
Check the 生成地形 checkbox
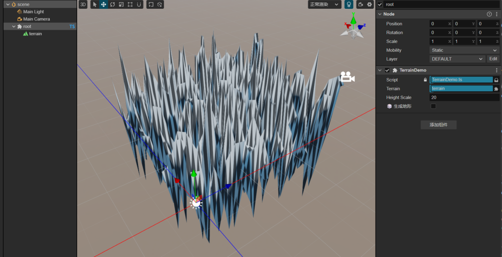(433, 106)
